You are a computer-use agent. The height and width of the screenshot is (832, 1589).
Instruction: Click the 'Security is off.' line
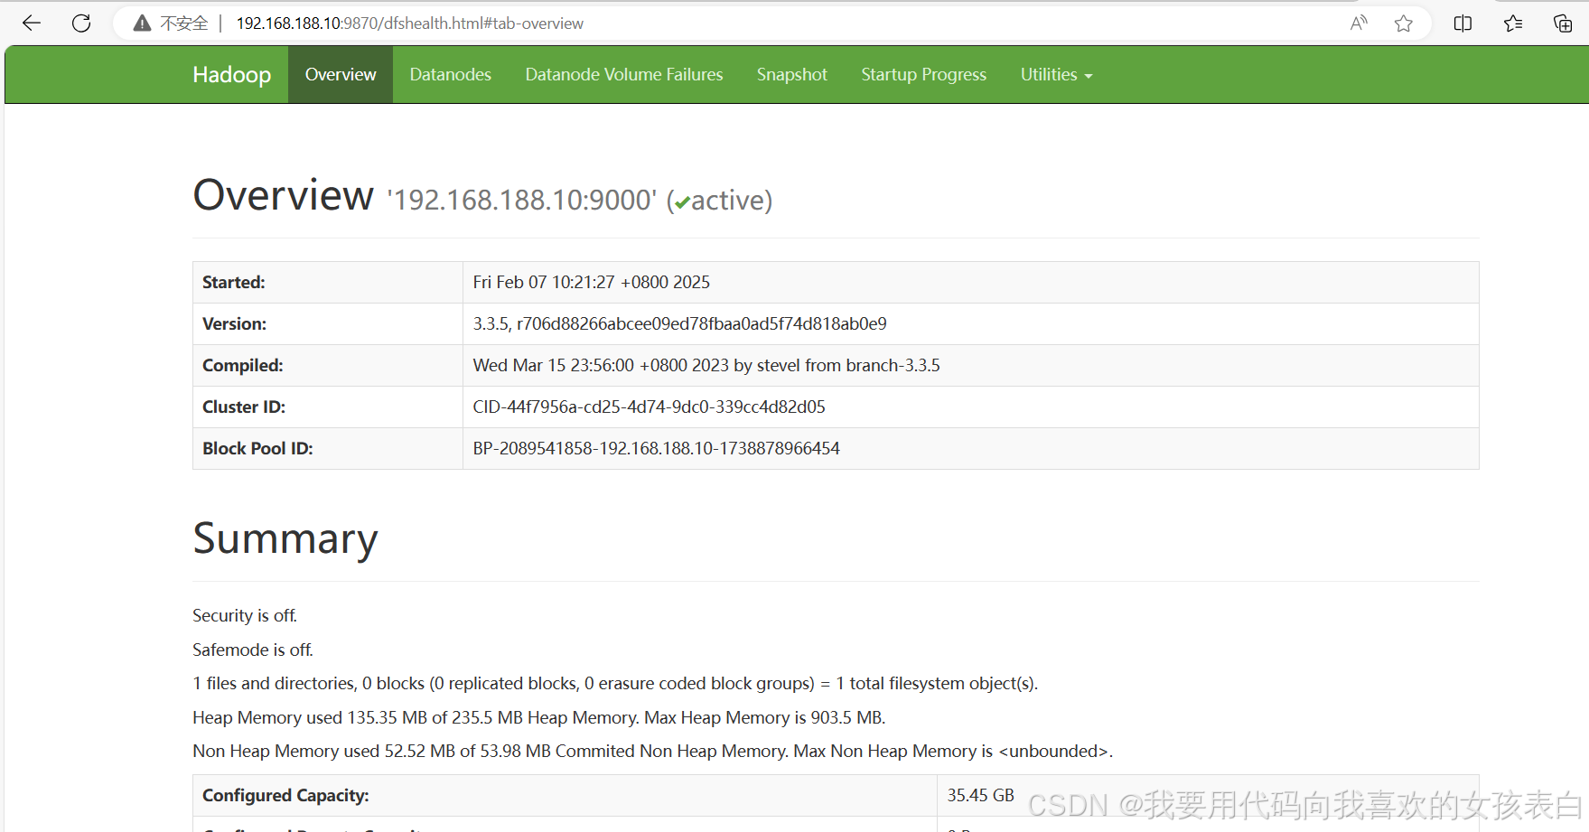245,616
